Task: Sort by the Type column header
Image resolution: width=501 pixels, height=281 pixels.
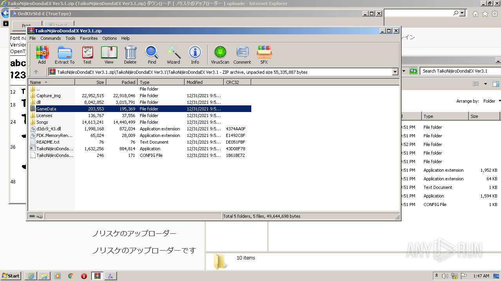Action: click(x=161, y=82)
